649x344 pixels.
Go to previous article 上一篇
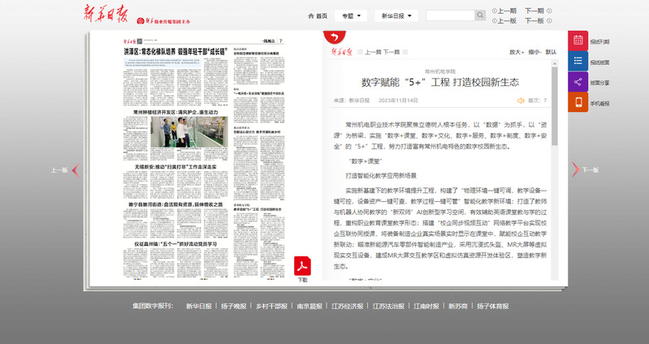tap(373, 52)
